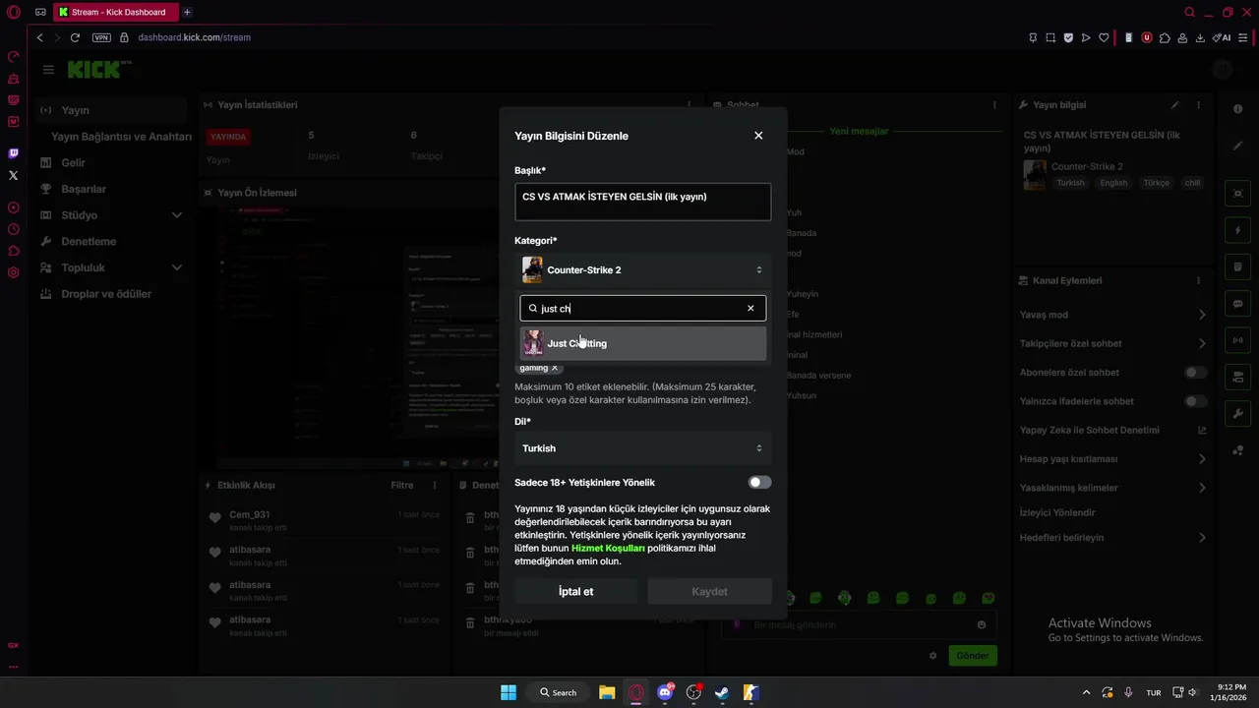Open the Opera extensions icon
The height and width of the screenshot is (708, 1259).
(x=1165, y=37)
